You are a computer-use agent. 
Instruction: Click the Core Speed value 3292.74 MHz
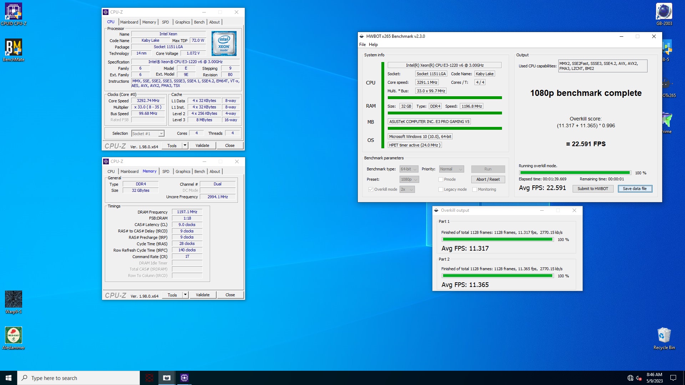[x=148, y=101]
